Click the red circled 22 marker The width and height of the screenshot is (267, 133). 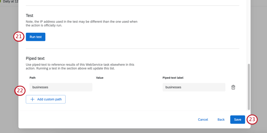(x=20, y=91)
